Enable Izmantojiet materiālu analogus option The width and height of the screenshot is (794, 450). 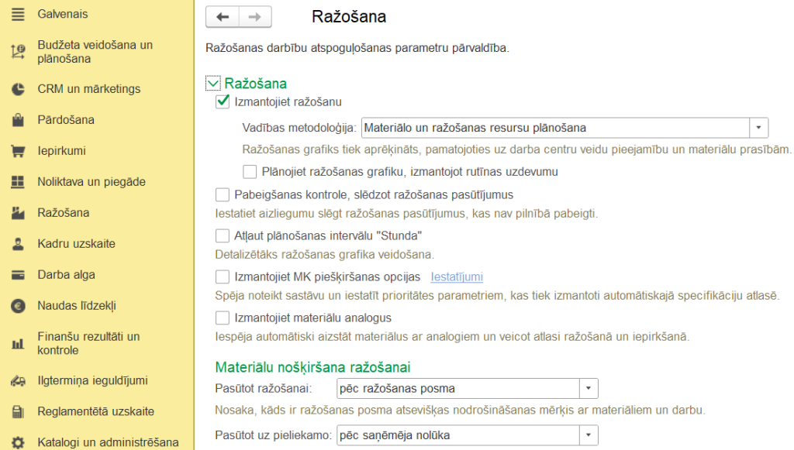[x=222, y=318]
